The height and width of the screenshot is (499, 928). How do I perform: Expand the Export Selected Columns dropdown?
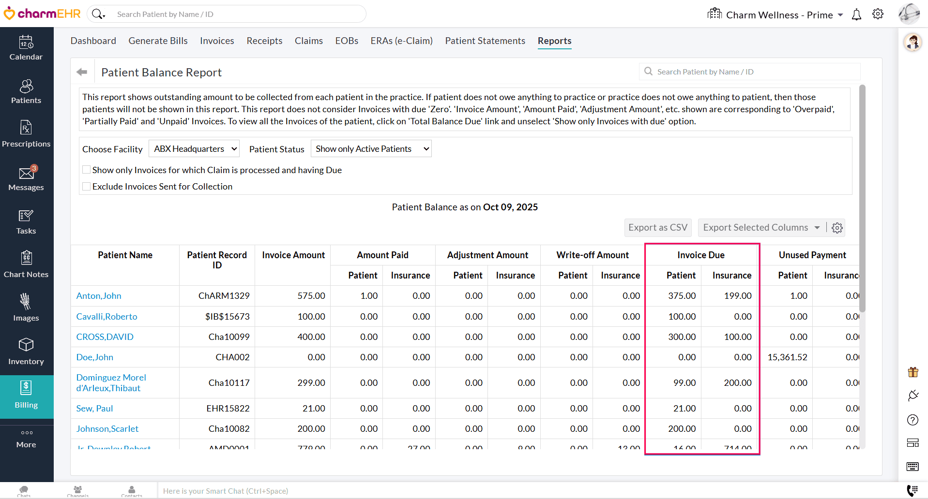tap(761, 227)
